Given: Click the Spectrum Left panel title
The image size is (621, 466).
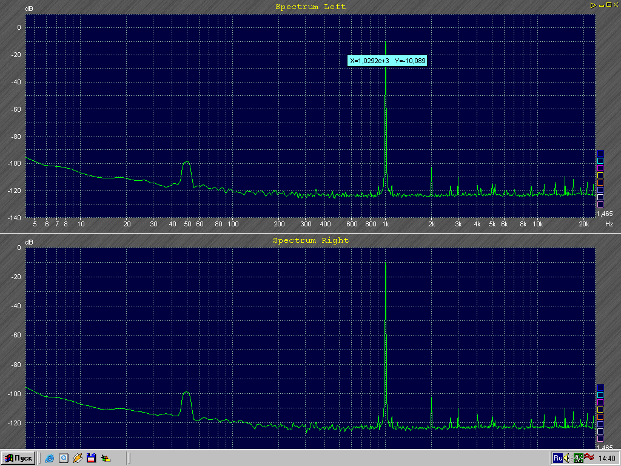Looking at the screenshot, I should [310, 7].
